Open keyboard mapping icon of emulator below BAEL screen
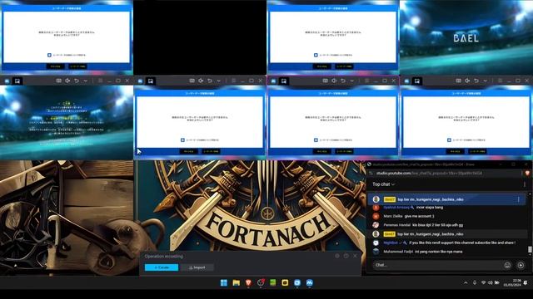This screenshot has width=533, height=299. tap(459, 81)
